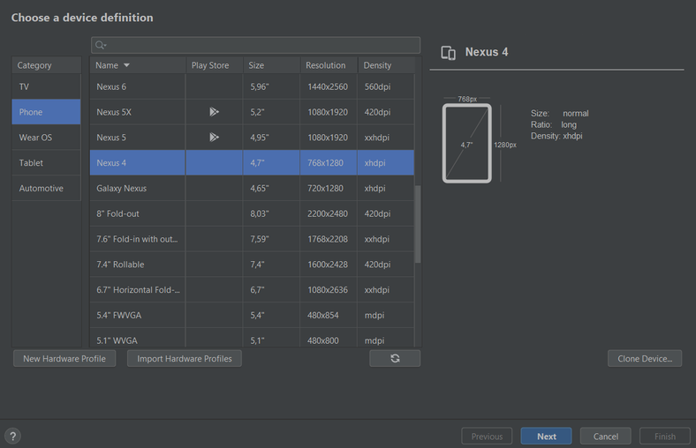Click the help question mark icon
Viewport: 696px width, 448px height.
pos(13,436)
